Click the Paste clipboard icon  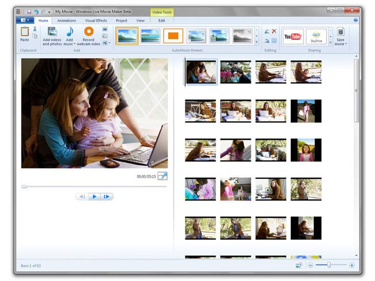pyautogui.click(x=24, y=32)
